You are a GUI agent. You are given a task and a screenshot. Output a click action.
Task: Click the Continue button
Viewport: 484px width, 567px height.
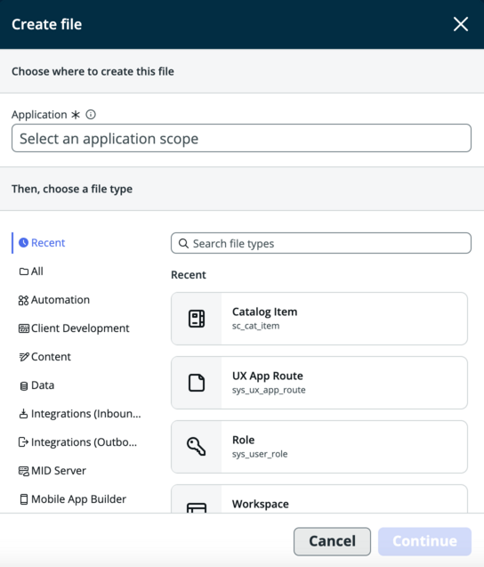(424, 541)
